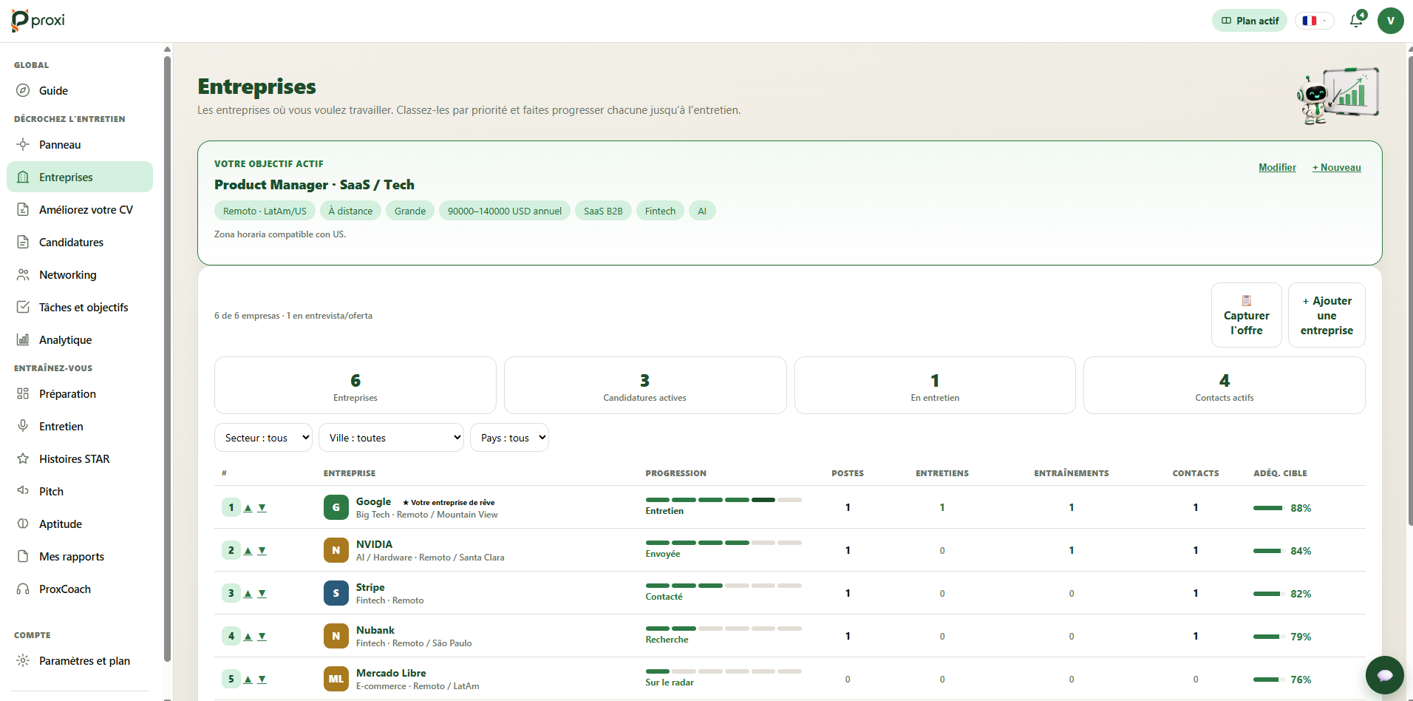Click the SaaS B2B objective tag
1413x701 pixels.
coord(603,211)
